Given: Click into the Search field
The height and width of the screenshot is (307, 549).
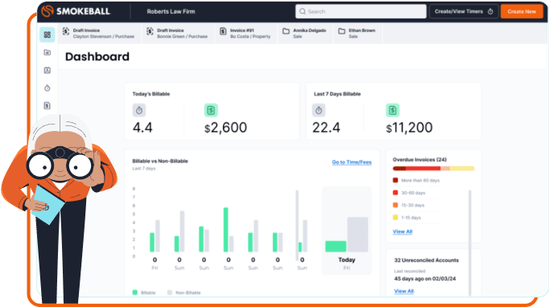Looking at the screenshot, I should (361, 11).
